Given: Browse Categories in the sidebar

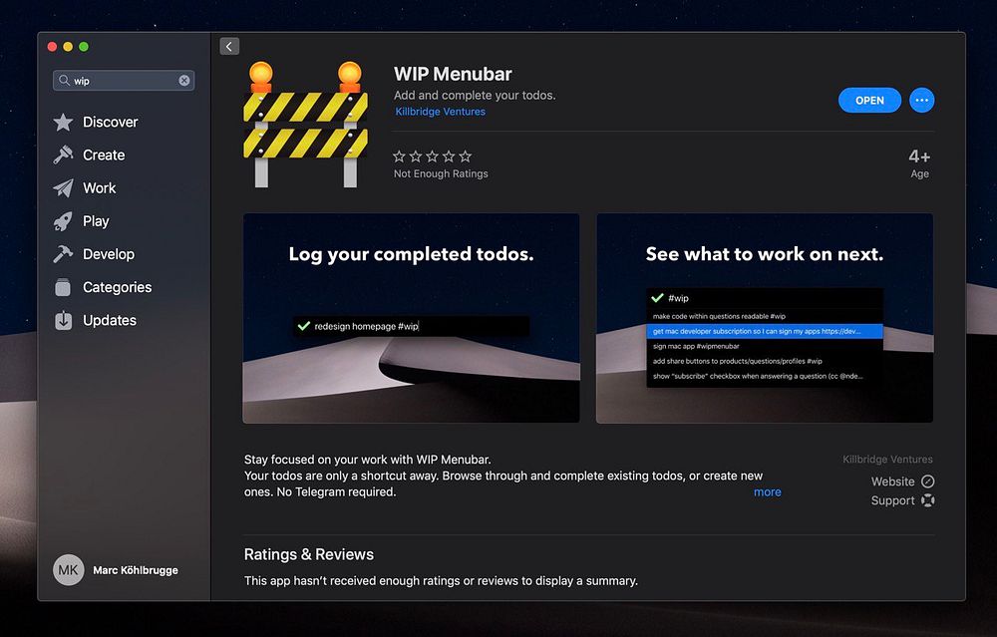Looking at the screenshot, I should (117, 287).
